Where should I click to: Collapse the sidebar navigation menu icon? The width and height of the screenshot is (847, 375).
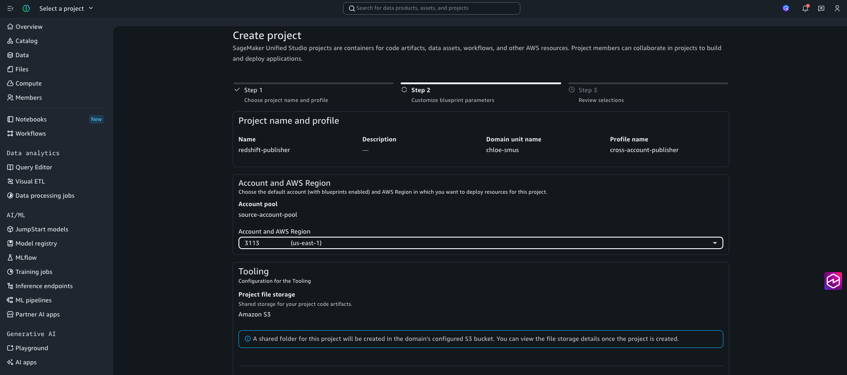click(x=11, y=8)
